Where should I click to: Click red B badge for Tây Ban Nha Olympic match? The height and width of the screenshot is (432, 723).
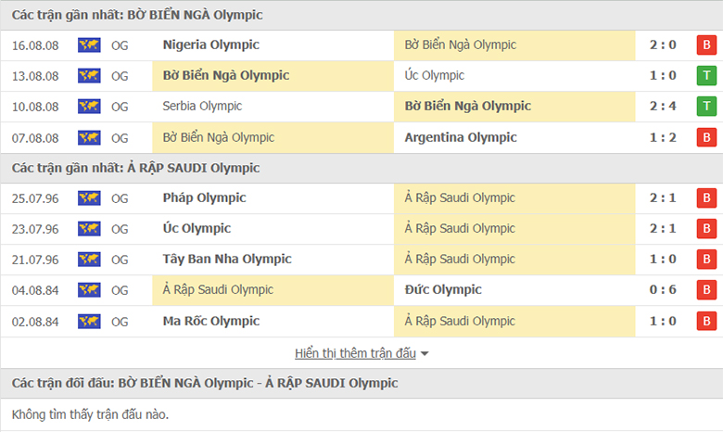click(x=706, y=260)
